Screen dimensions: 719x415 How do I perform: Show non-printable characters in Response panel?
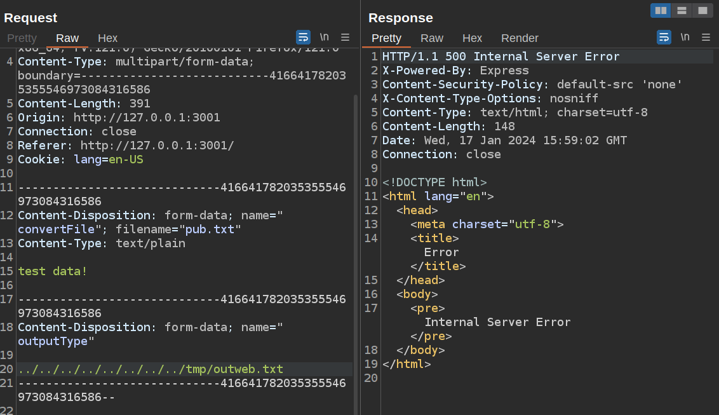(x=685, y=37)
